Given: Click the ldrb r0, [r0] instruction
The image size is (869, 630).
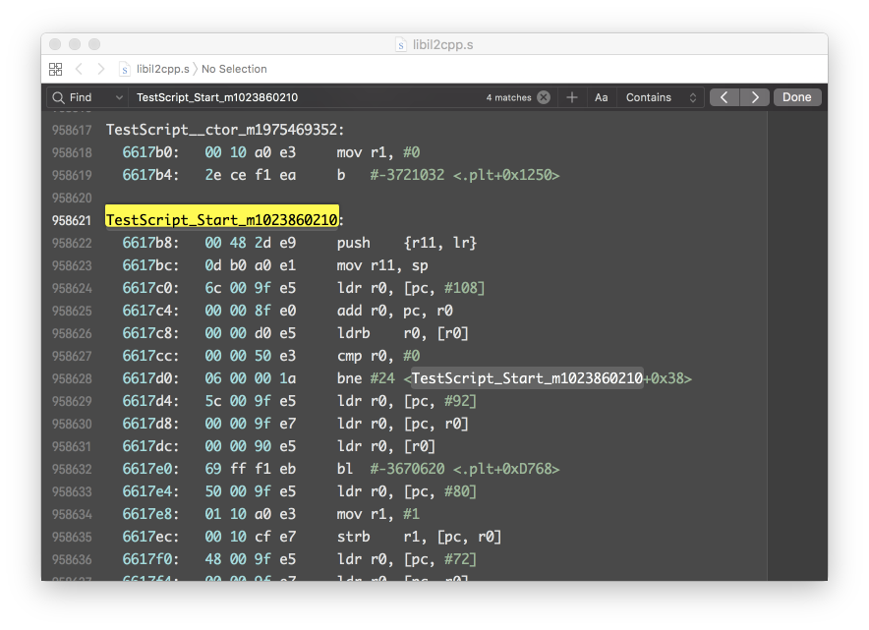Looking at the screenshot, I should [402, 333].
